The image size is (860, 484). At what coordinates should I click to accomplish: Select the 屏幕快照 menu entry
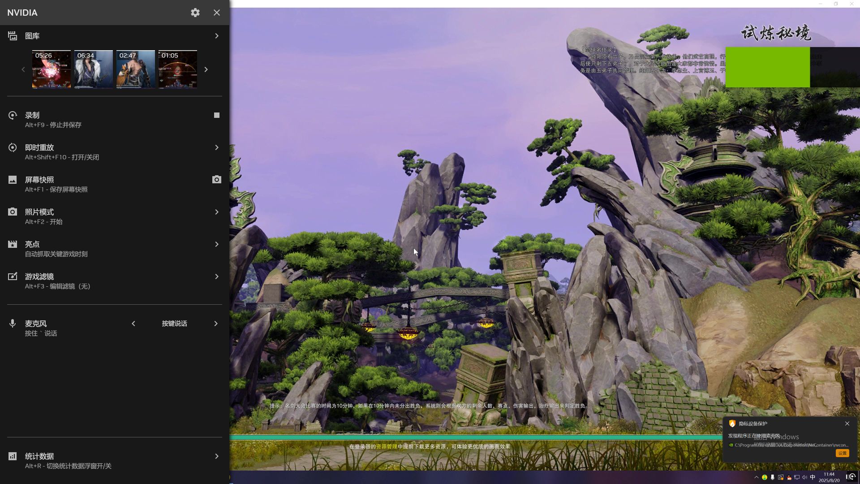115,184
